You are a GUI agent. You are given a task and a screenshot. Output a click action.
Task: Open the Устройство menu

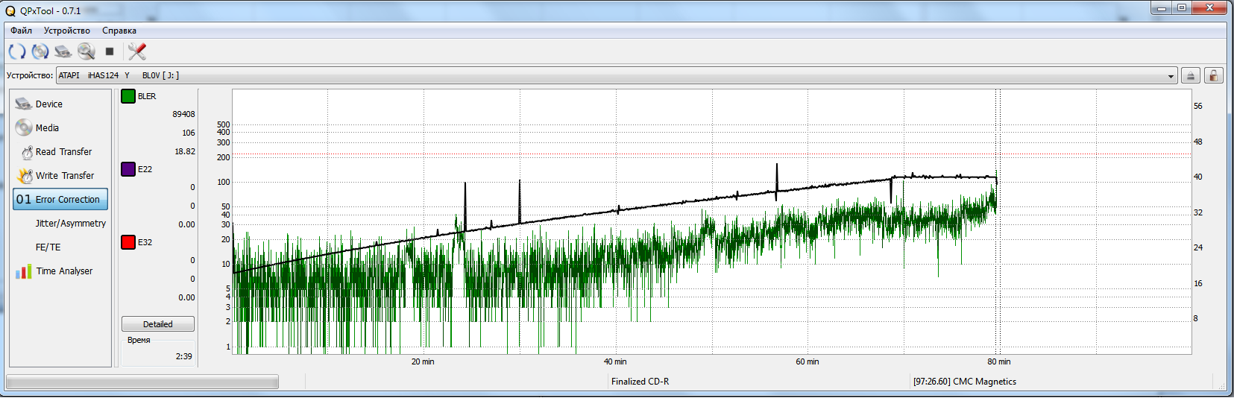click(66, 31)
